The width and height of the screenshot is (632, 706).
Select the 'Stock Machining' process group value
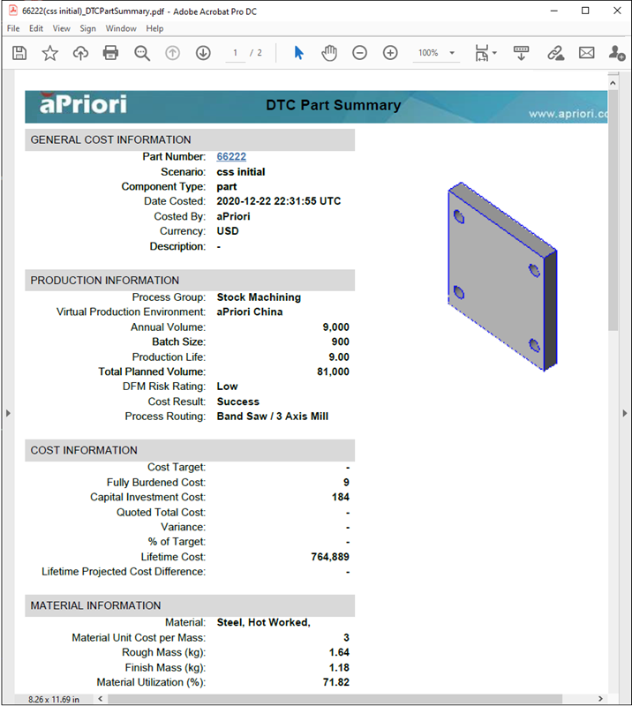(259, 297)
